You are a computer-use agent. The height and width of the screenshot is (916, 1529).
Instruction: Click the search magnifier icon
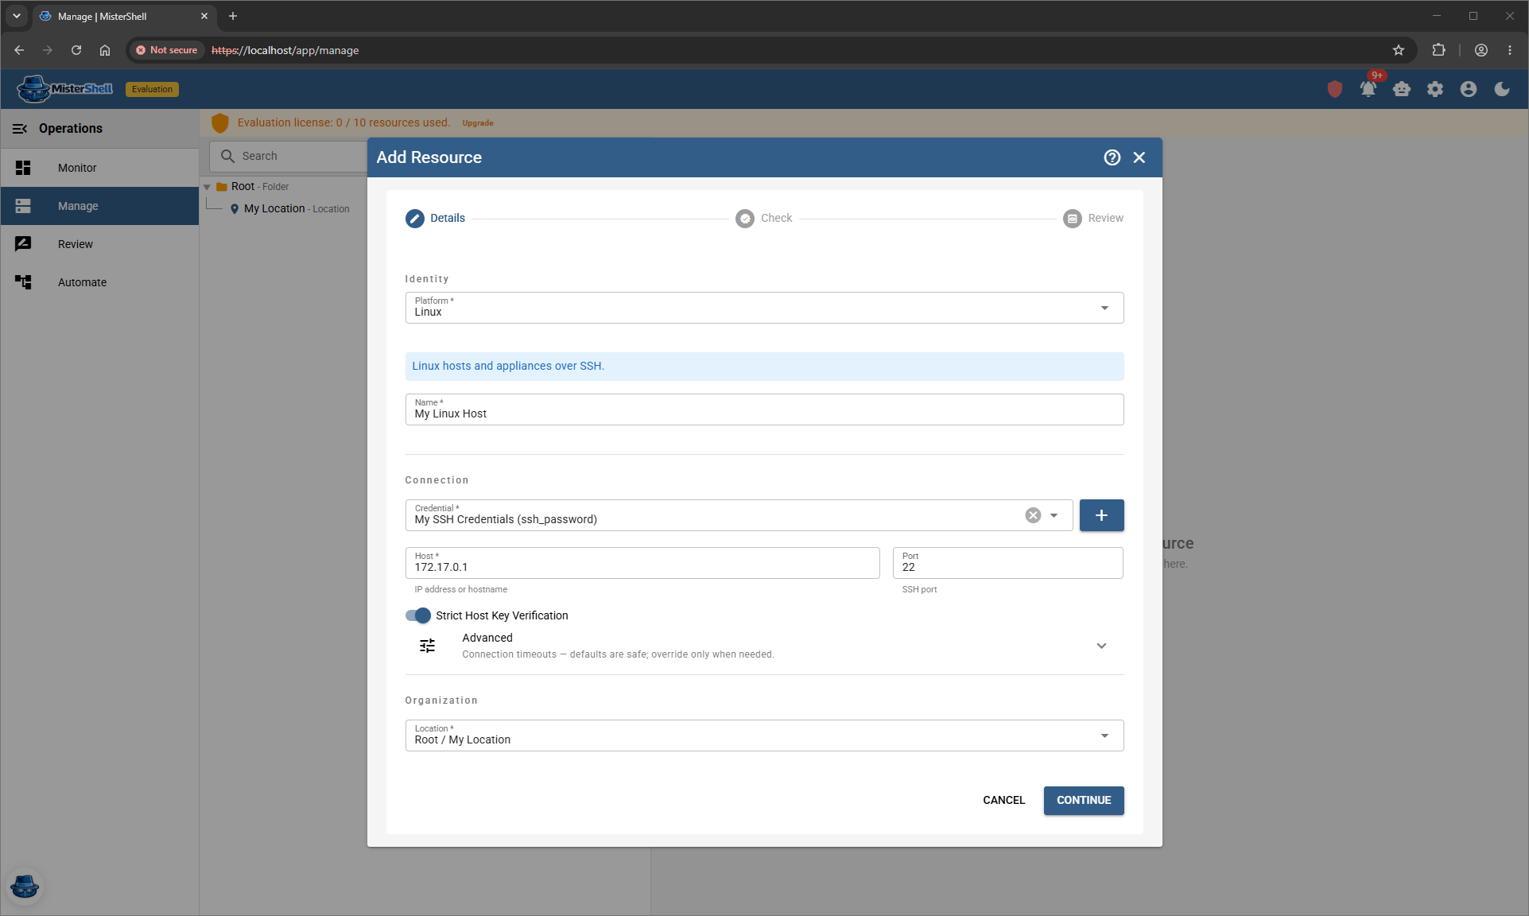click(227, 156)
